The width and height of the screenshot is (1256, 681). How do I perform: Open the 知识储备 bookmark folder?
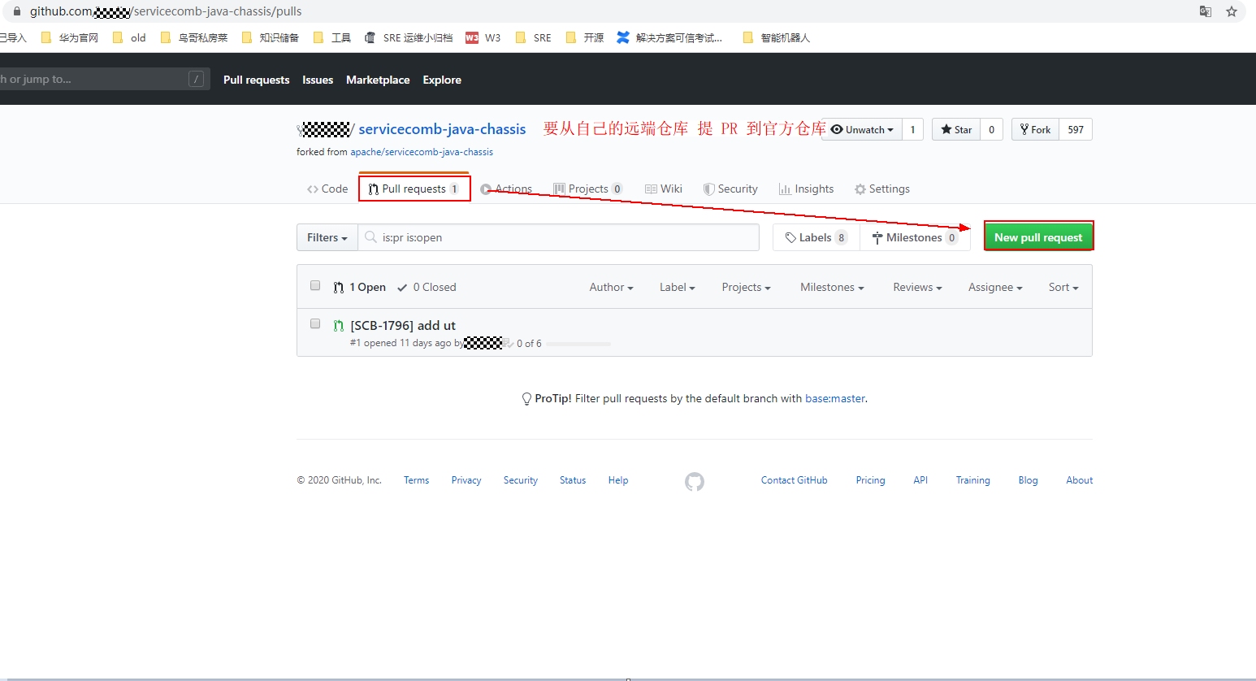pyautogui.click(x=271, y=37)
